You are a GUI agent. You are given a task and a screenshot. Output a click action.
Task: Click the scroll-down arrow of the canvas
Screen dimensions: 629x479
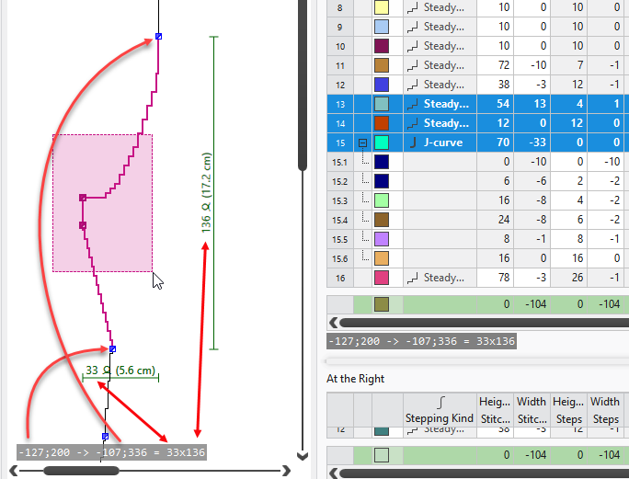point(303,455)
